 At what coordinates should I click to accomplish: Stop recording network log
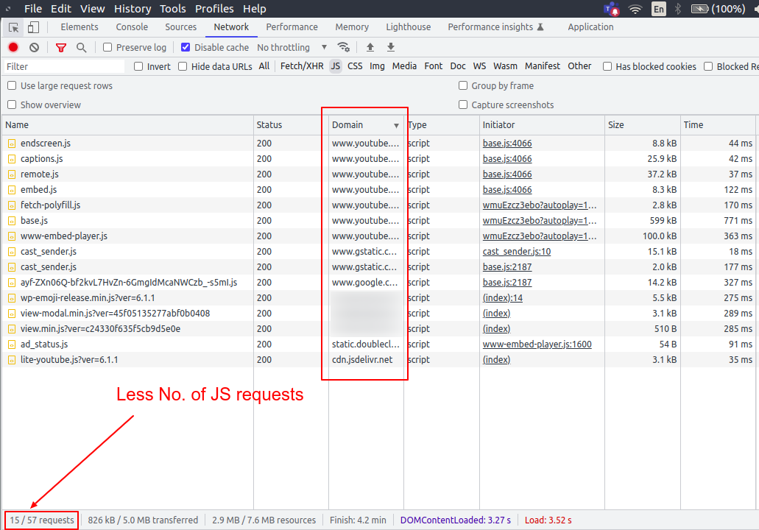tap(13, 47)
